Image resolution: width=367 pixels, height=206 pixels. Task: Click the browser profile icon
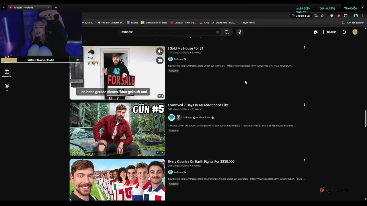[356, 16]
